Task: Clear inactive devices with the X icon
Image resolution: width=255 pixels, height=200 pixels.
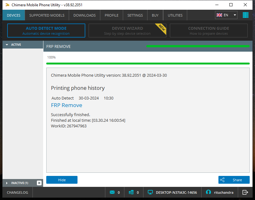Action: [39, 183]
